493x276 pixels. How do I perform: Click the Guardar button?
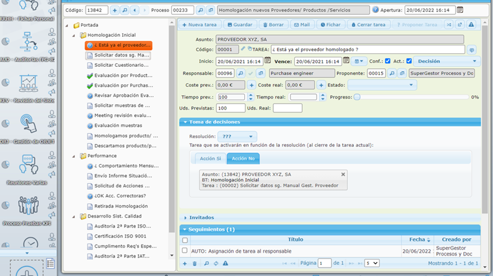pos(240,25)
